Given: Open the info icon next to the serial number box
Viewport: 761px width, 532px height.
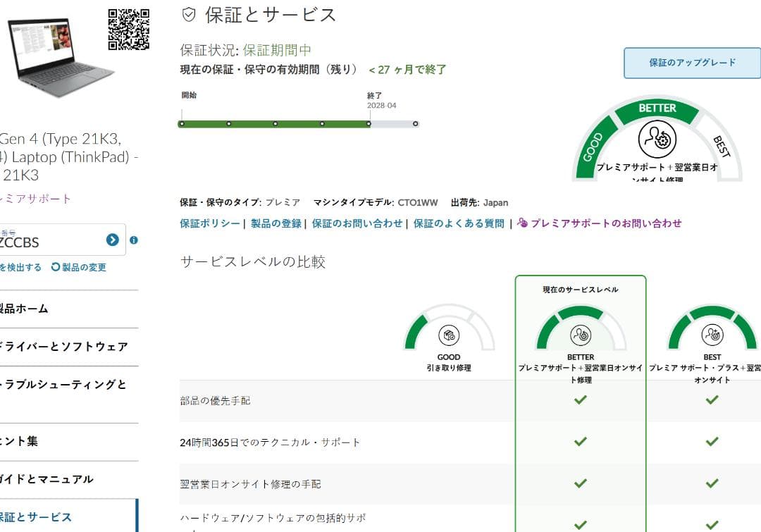Looking at the screenshot, I should click(x=132, y=240).
